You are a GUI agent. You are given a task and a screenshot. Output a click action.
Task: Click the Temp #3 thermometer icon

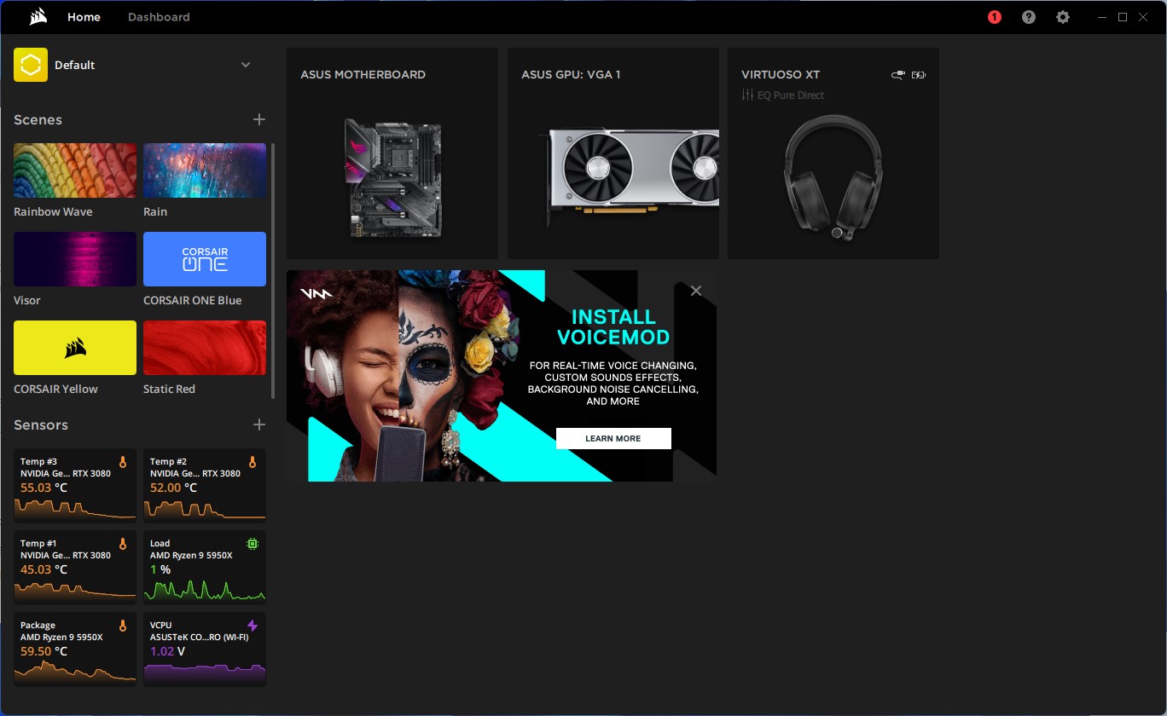coord(123,462)
